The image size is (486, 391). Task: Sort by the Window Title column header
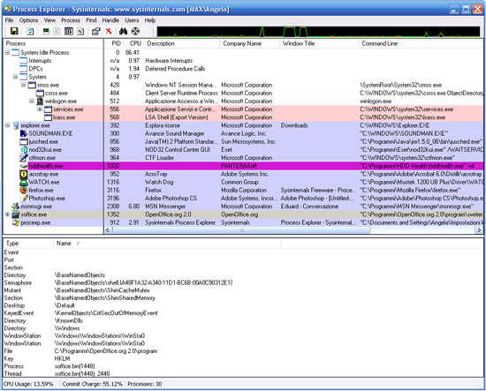pos(319,43)
